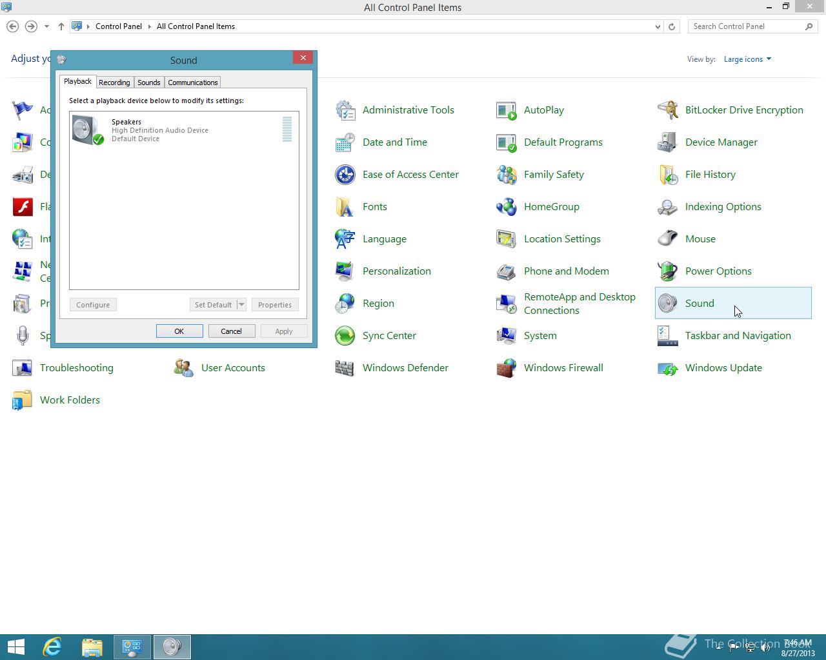Switch to the Sounds tab

coord(148,82)
